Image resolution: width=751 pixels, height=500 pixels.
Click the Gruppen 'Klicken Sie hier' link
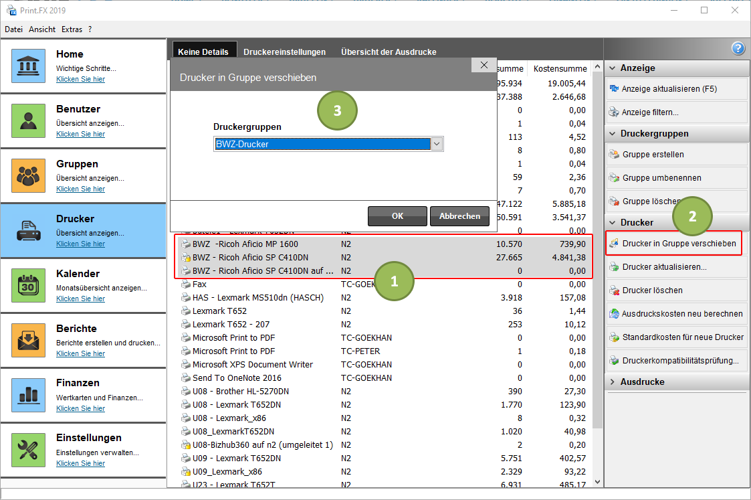click(80, 189)
